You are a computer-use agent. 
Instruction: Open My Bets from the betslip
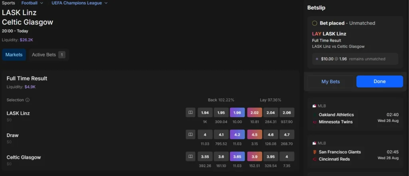[330, 81]
